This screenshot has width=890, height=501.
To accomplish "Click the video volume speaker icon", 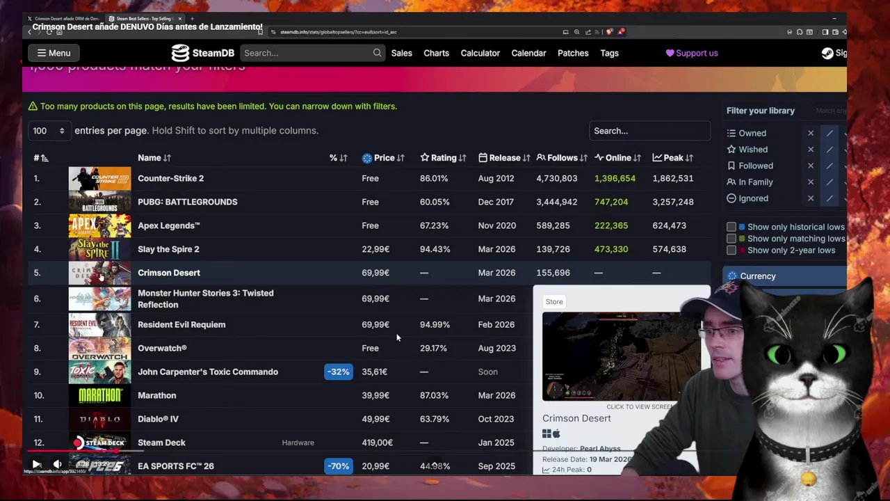I will [x=58, y=465].
